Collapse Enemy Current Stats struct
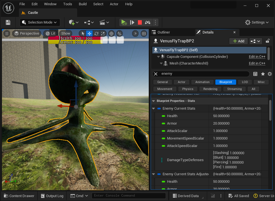Screen dimensions: 275x201 (154, 109)
